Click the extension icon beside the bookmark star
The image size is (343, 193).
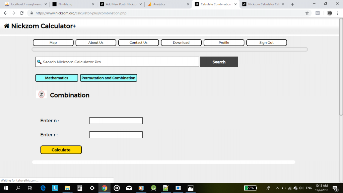[318, 13]
